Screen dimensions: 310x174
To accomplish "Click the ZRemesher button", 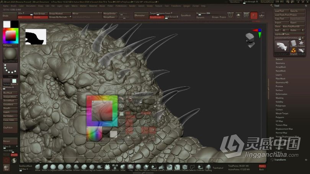I will coord(141,15).
